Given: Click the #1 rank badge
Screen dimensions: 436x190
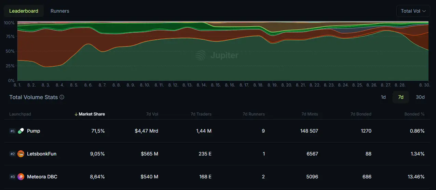Looking at the screenshot, I should click(12, 131).
